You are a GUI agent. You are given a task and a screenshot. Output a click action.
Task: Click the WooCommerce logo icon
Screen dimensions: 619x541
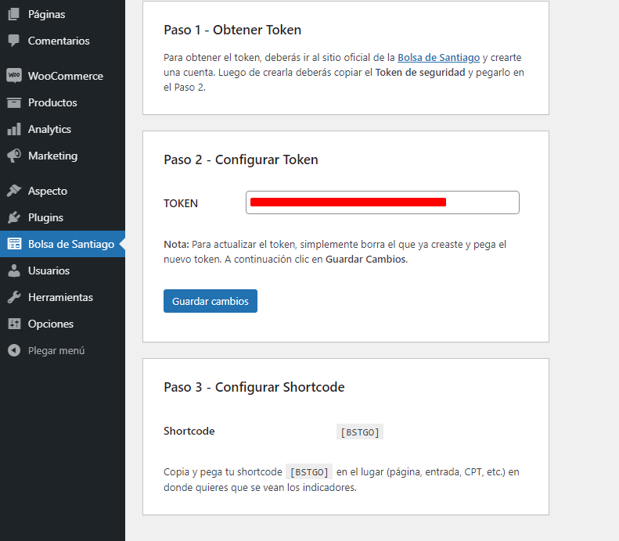click(14, 75)
